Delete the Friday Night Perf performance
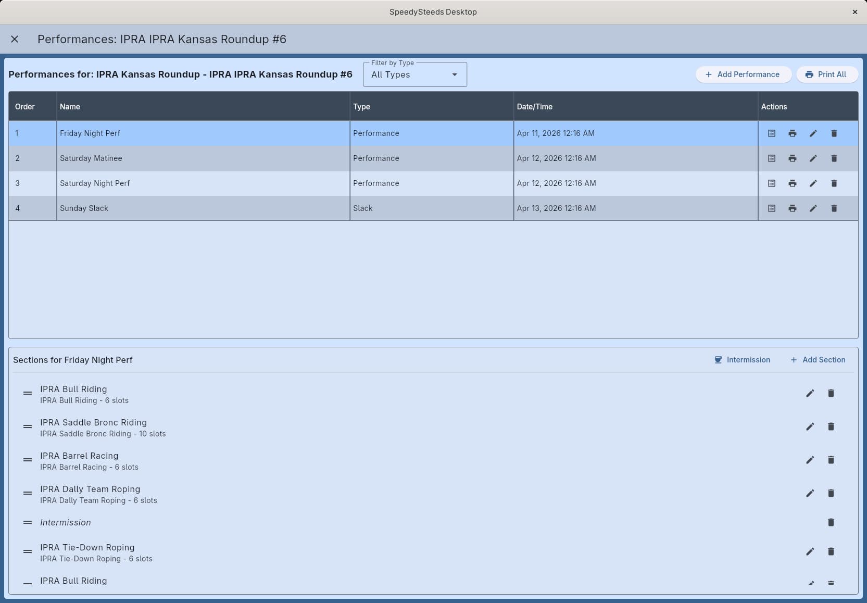The image size is (867, 603). (834, 133)
